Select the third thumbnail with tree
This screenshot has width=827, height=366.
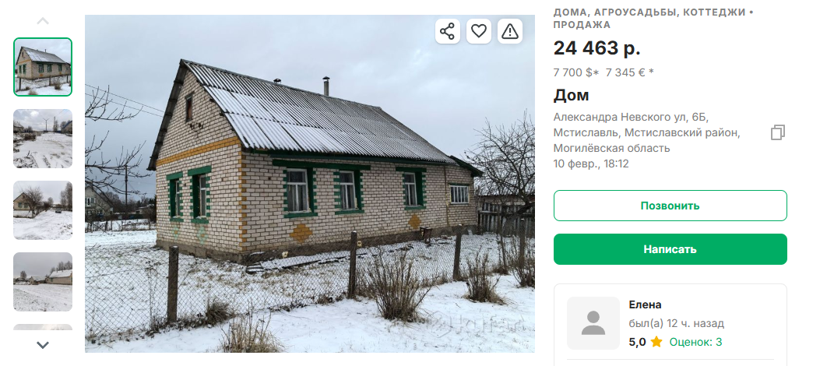point(43,210)
